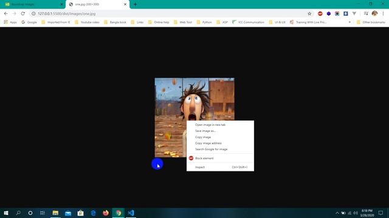Open Windows search on the taskbar
Viewport: 389px width, 218px height.
click(x=18, y=213)
